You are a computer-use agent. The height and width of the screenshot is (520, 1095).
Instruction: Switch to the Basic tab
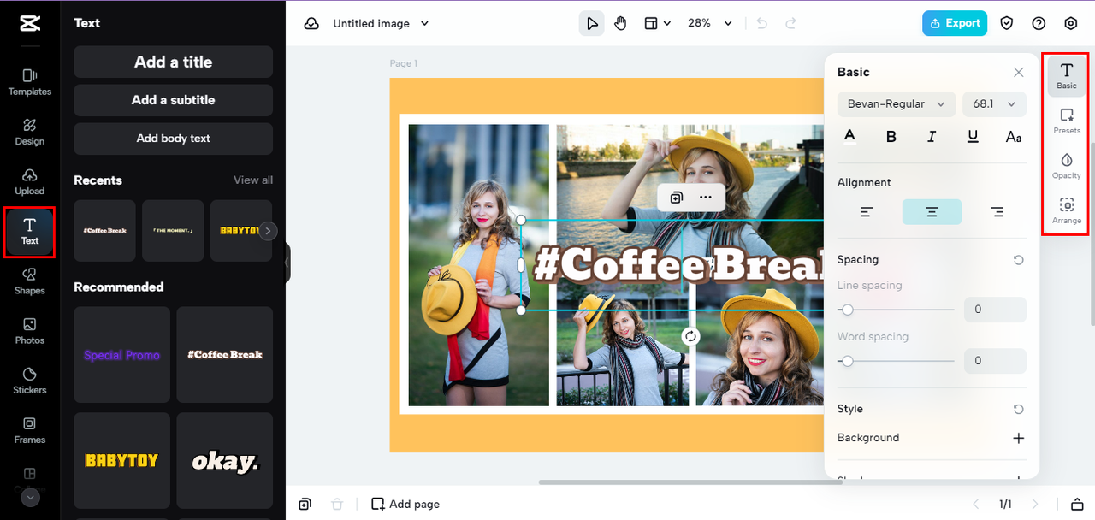[x=1067, y=76]
